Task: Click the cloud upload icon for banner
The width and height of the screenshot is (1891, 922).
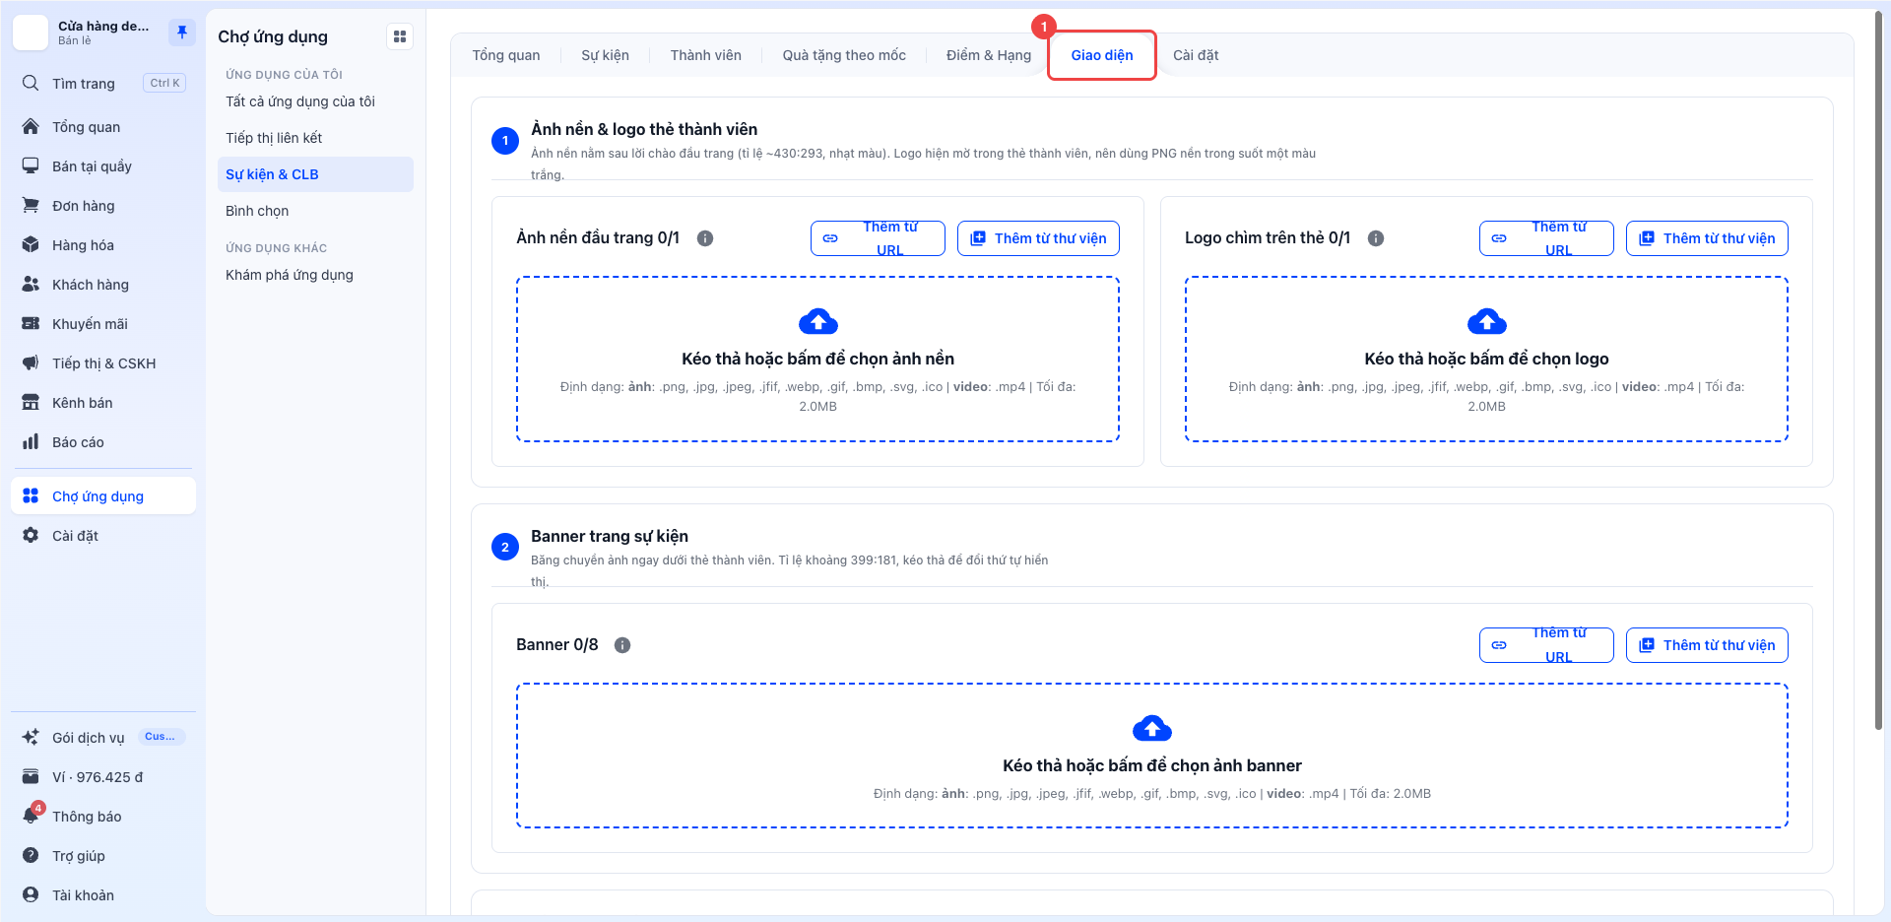Action: [x=1152, y=729]
